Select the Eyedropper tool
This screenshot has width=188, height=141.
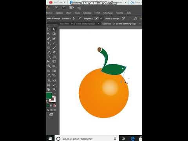pyautogui.click(x=49, y=75)
